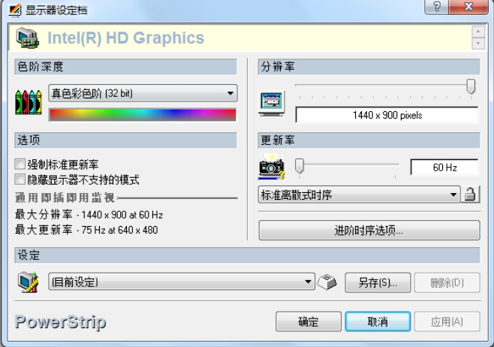Click the 设定 section header
The width and height of the screenshot is (494, 347).
[x=247, y=255]
